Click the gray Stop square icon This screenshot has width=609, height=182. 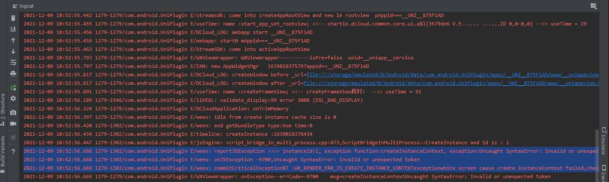click(x=13, y=137)
